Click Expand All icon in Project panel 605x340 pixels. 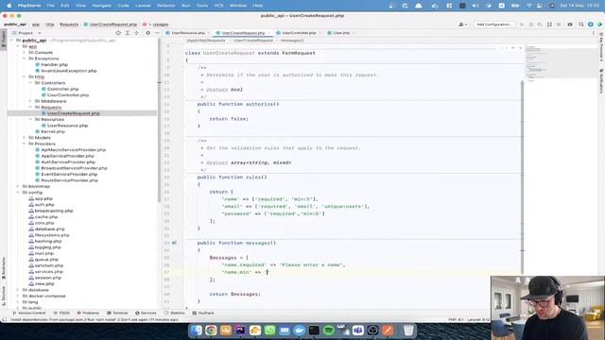click(x=128, y=33)
